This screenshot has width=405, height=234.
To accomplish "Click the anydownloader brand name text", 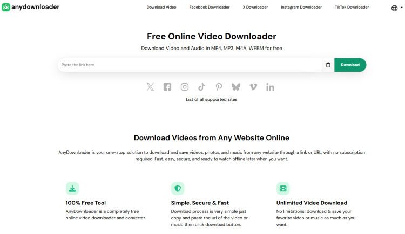I will (36, 7).
